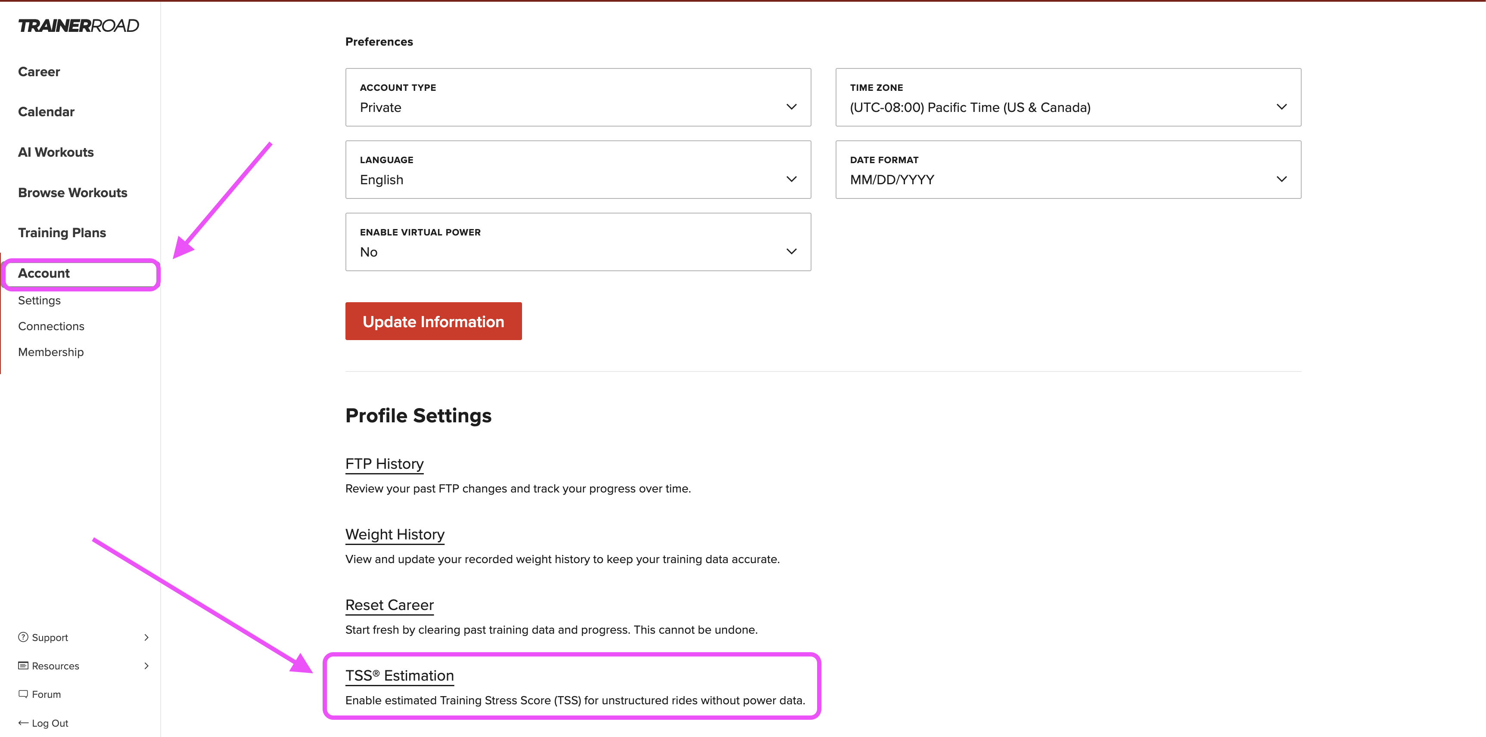
Task: Open the Language dropdown
Action: click(578, 170)
